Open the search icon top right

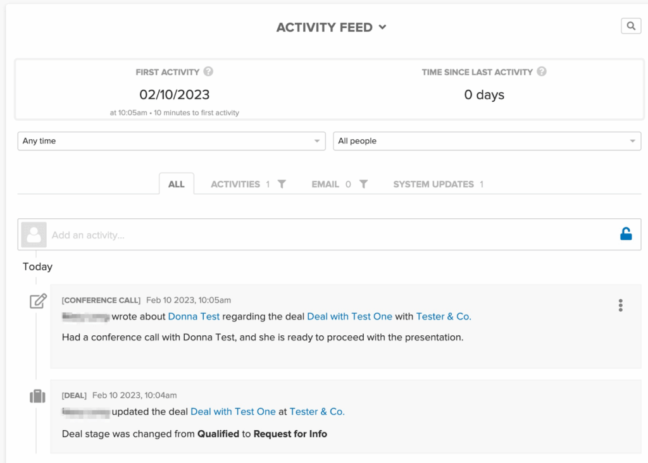(x=630, y=25)
